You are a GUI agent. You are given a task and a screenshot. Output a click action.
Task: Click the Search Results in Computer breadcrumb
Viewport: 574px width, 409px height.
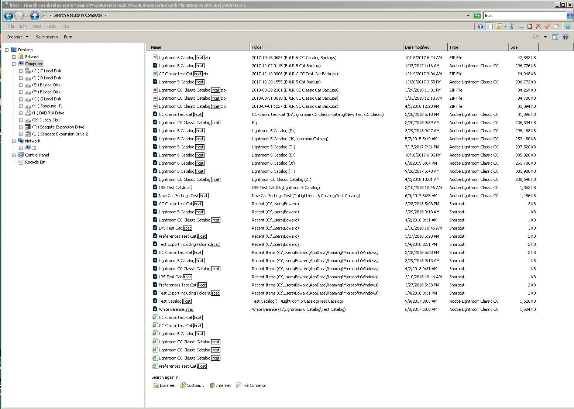(78, 16)
